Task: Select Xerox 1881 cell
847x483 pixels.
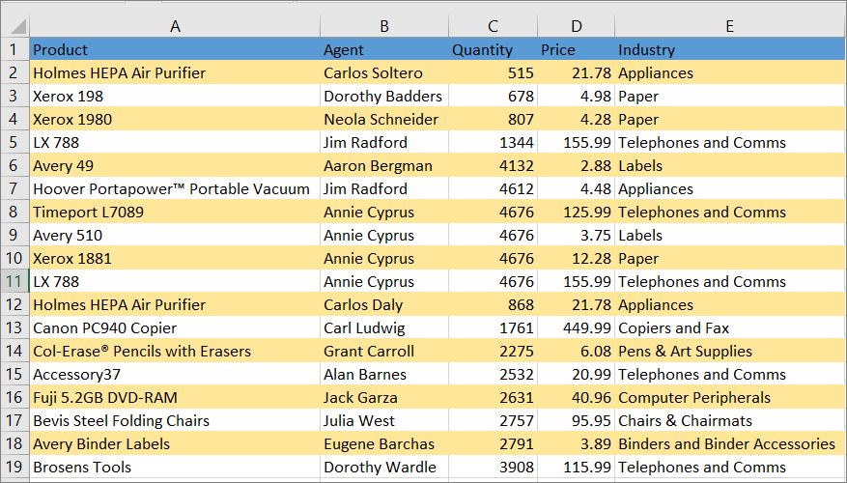Action: point(175,258)
